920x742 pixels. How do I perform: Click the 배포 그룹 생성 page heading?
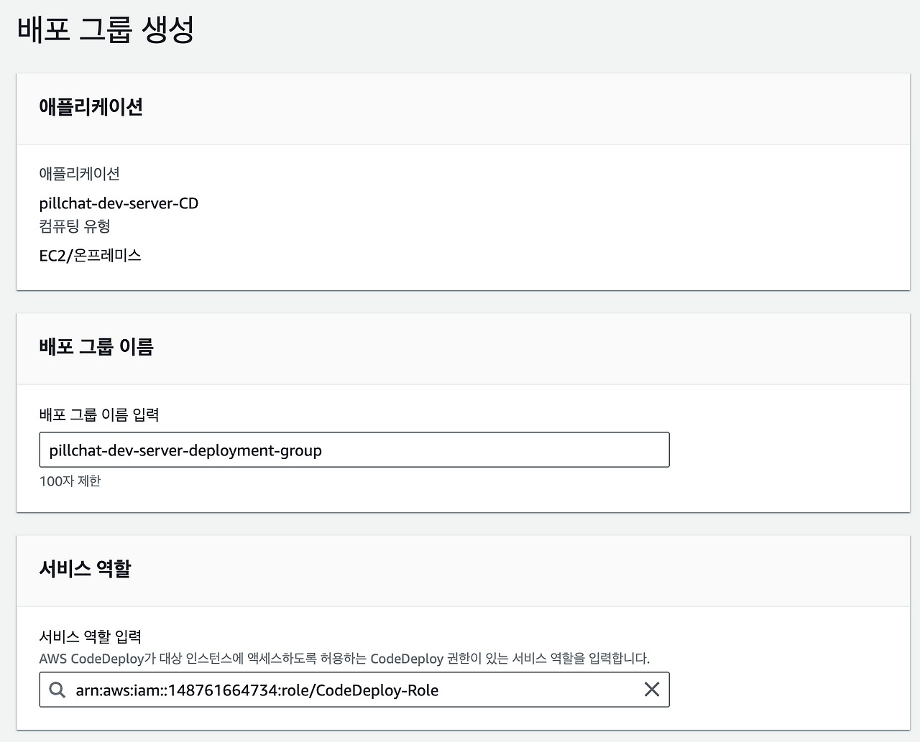coord(106,29)
